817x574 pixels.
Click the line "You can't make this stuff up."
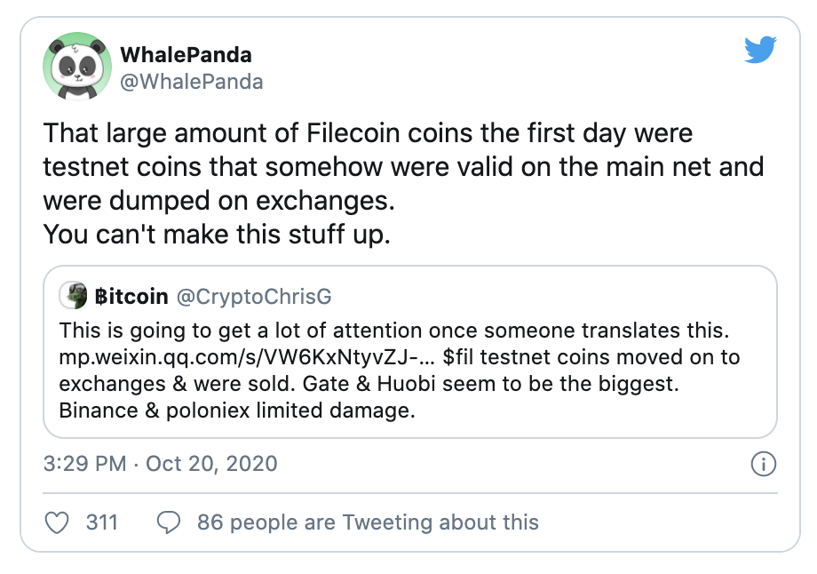217,235
